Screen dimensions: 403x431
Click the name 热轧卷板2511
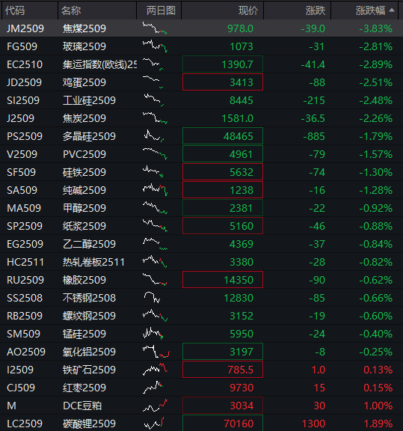point(93,262)
